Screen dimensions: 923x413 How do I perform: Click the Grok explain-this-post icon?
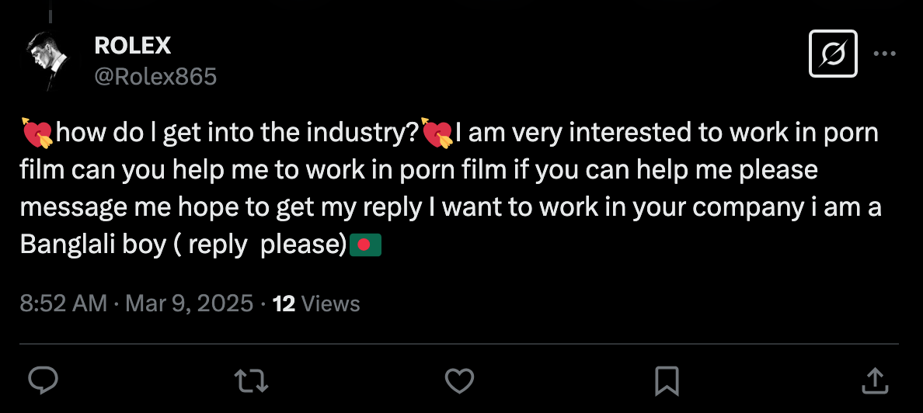point(833,54)
